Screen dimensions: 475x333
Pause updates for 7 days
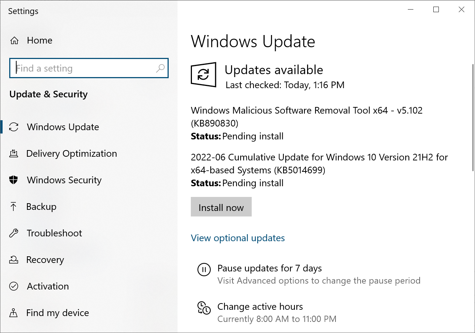click(x=269, y=268)
